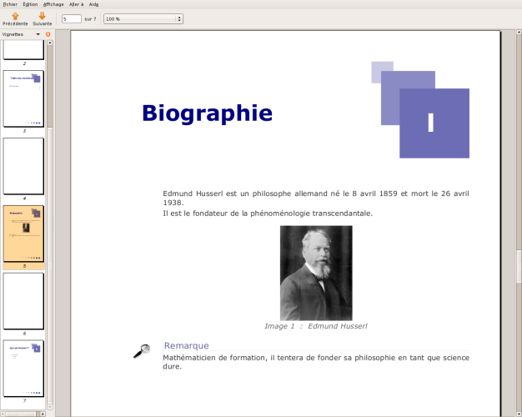The width and height of the screenshot is (522, 417).
Task: Go to previous page with Précédente arrow
Action: tap(14, 18)
